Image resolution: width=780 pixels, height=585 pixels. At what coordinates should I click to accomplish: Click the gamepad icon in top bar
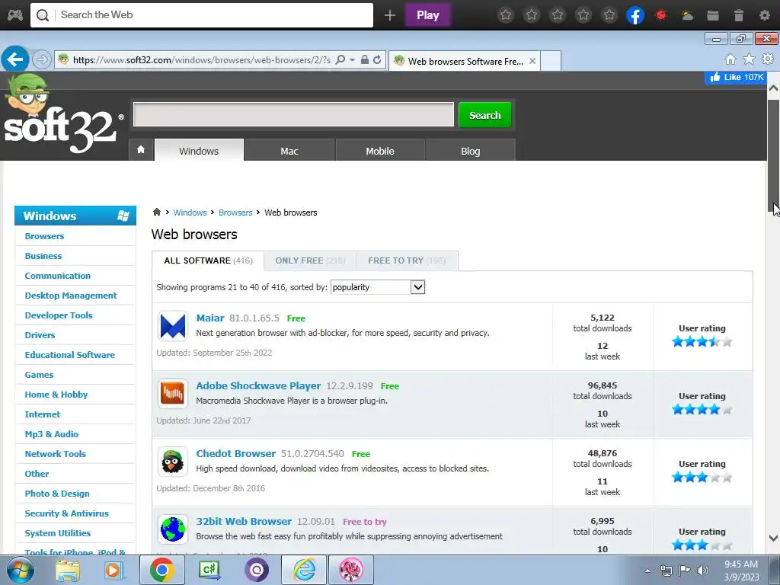[x=15, y=15]
